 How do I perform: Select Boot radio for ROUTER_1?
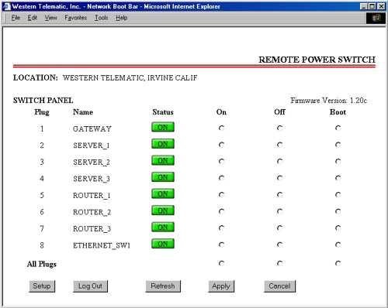point(338,194)
